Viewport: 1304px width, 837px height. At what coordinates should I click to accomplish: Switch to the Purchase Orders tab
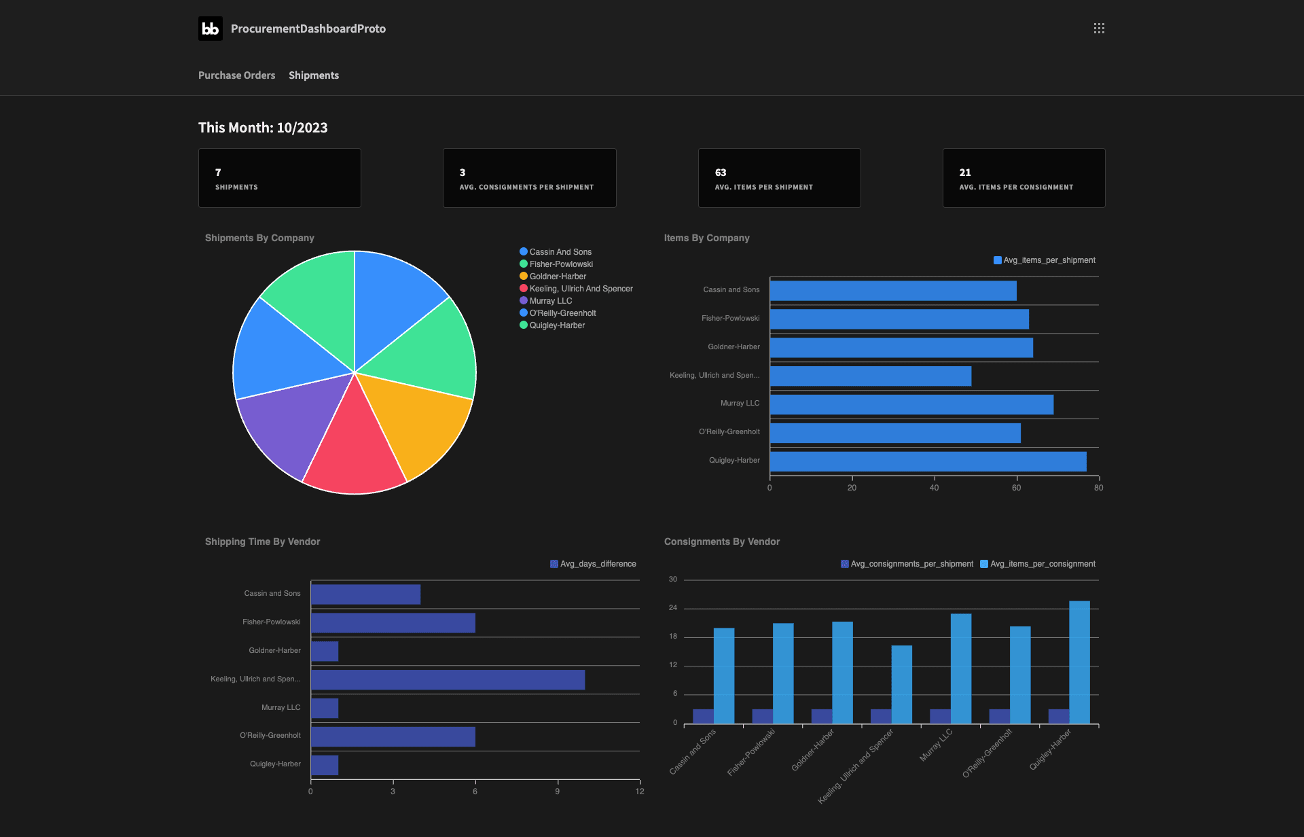236,75
